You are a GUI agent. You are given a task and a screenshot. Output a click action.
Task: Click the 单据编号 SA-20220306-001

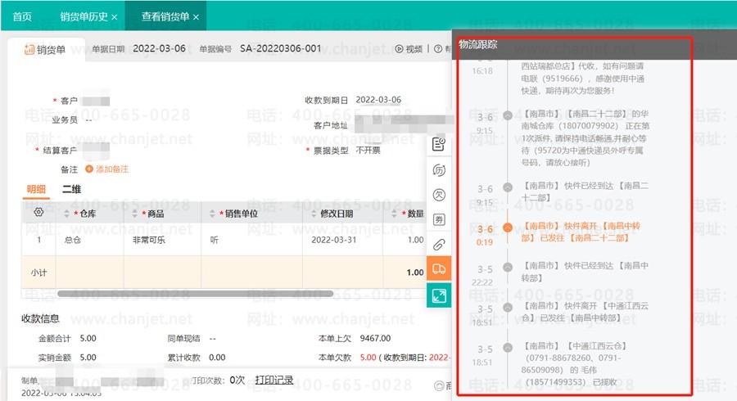(x=280, y=48)
